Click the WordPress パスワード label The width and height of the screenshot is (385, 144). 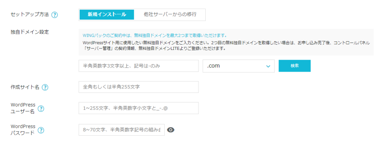(23, 130)
